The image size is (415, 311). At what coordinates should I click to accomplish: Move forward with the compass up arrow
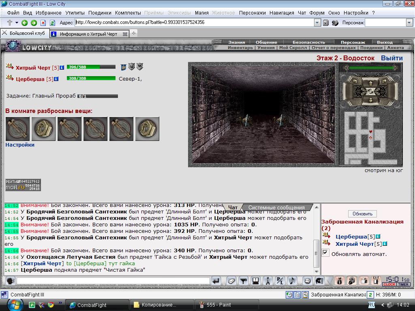[x=370, y=83]
